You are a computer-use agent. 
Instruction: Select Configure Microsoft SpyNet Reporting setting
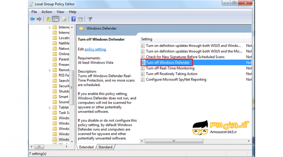[x=176, y=80]
